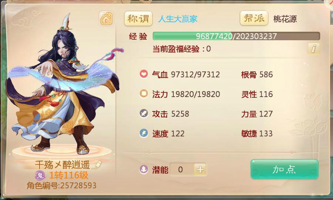Click the 攻击 sword icon
Image resolution: width=333 pixels, height=200 pixels.
144,113
